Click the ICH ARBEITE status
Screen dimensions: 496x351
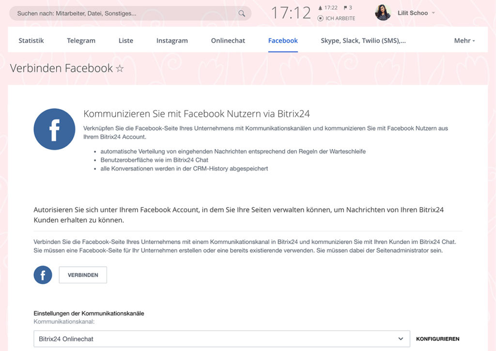click(340, 18)
